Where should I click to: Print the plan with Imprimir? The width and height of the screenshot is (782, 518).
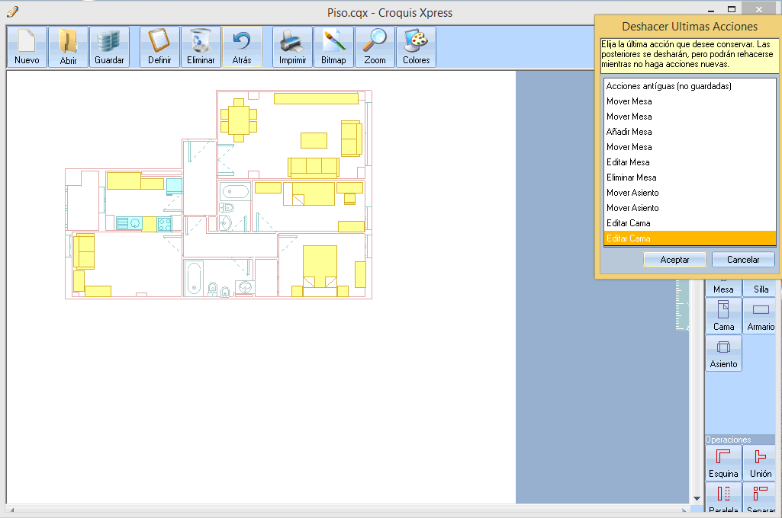(292, 46)
